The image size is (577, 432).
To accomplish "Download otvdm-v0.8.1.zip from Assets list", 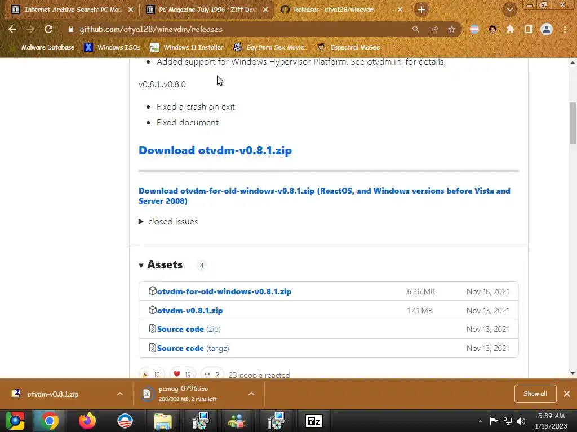I will [190, 310].
